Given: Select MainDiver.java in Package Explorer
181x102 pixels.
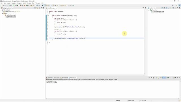Looking at the screenshot, I should pos(11,17).
